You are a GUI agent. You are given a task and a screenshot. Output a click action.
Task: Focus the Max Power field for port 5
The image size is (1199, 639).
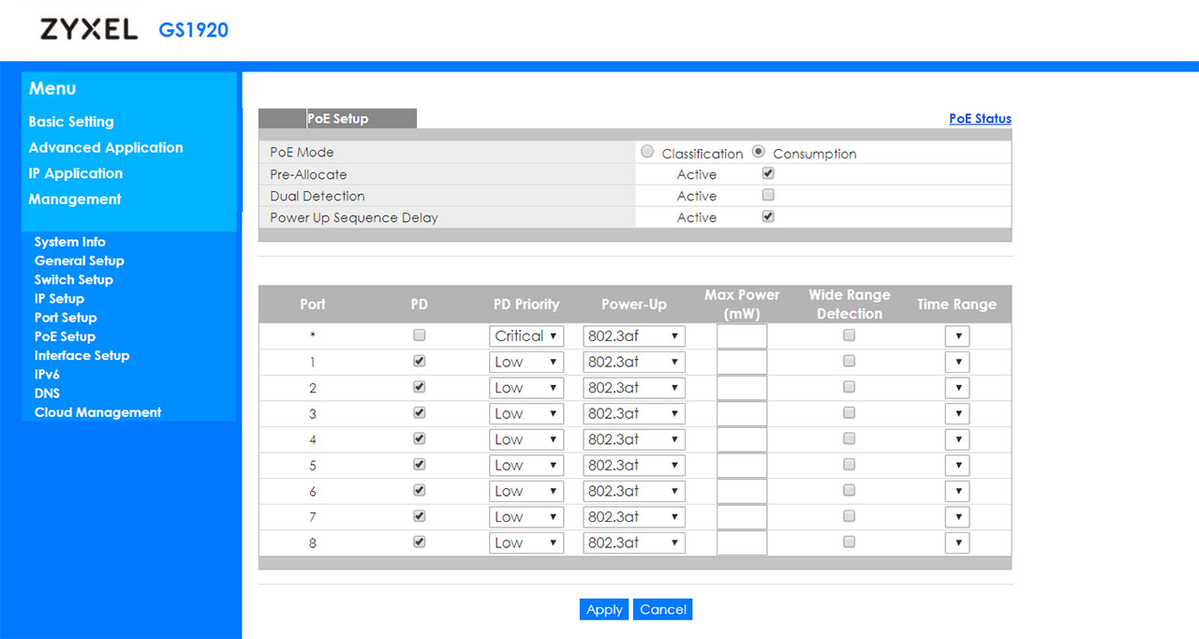point(742,466)
